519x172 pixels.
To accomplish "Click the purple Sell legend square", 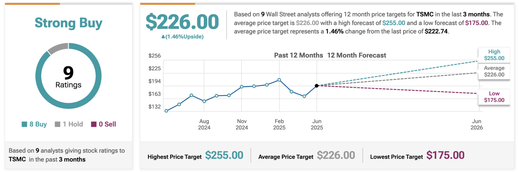I will pyautogui.click(x=94, y=124).
